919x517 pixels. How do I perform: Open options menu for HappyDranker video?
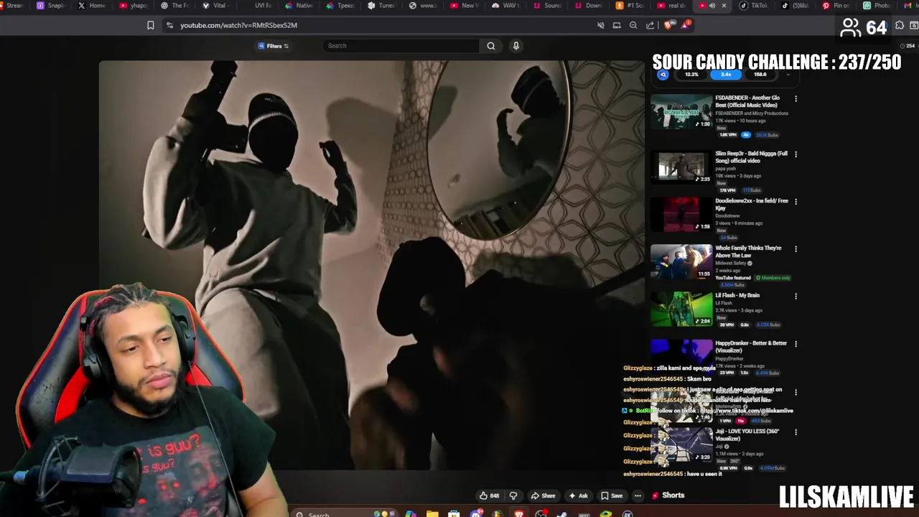click(x=796, y=344)
